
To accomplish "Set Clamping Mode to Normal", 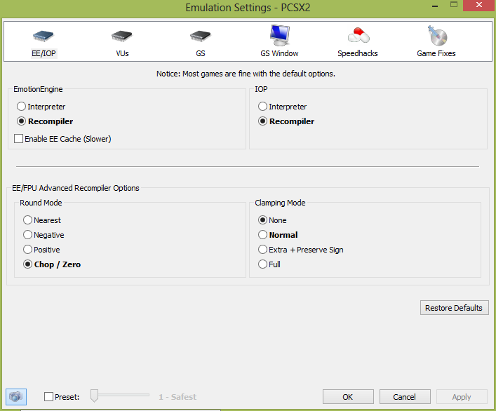I will (x=278, y=235).
